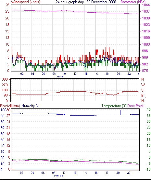Click the 02 hour tick on bottom graph

(21, 173)
